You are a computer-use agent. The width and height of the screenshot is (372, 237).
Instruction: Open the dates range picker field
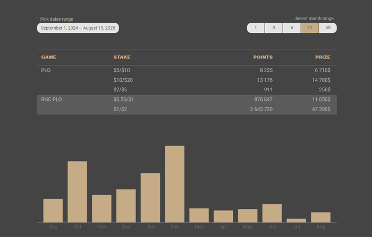[78, 28]
